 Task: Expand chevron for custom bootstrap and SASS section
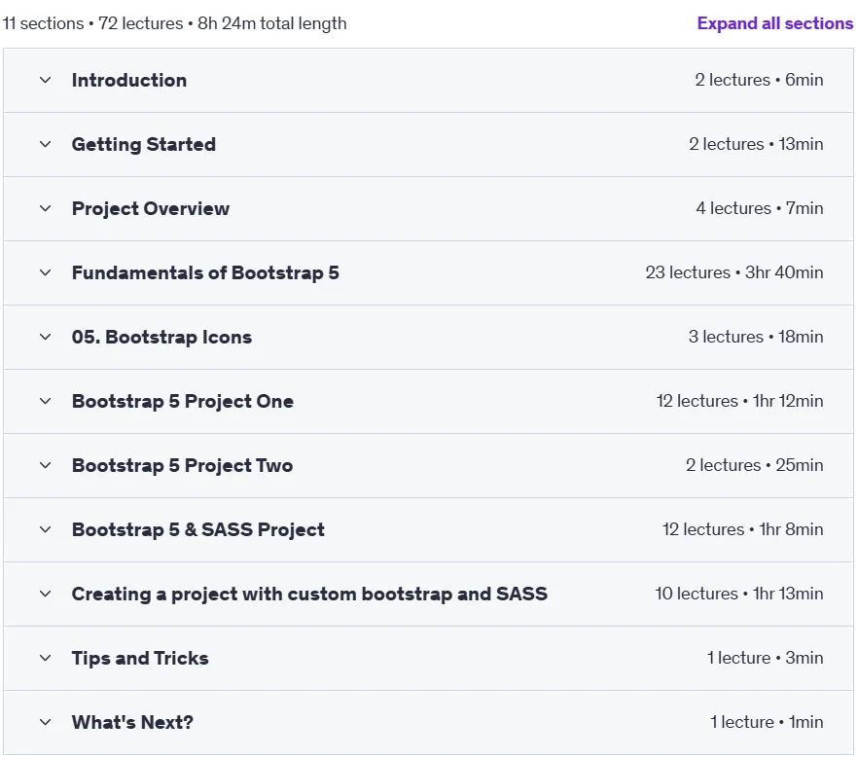pyautogui.click(x=46, y=595)
